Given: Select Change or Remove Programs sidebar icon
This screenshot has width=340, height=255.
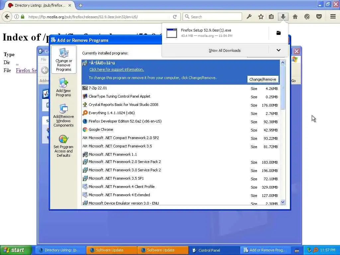Looking at the screenshot, I should pyautogui.click(x=63, y=60).
